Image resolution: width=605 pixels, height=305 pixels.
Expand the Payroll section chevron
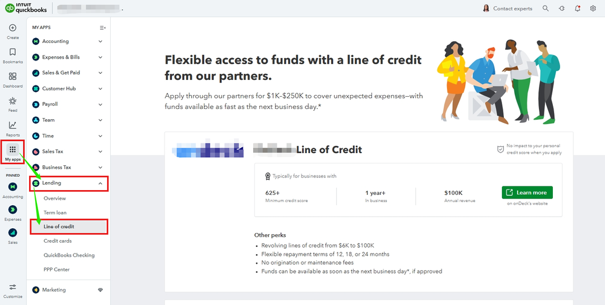(101, 104)
